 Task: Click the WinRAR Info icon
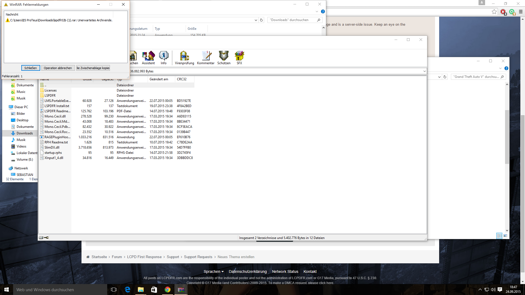point(164,58)
